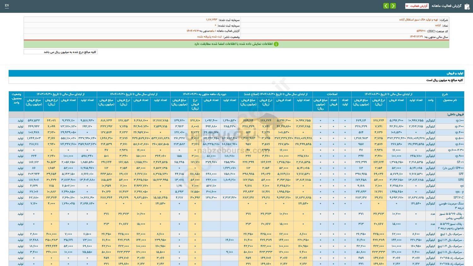Open the گزارش فعالیت dropdown

click(x=417, y=6)
